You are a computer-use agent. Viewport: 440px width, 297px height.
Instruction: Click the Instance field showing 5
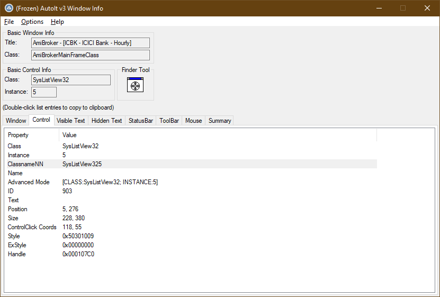pyautogui.click(x=44, y=92)
